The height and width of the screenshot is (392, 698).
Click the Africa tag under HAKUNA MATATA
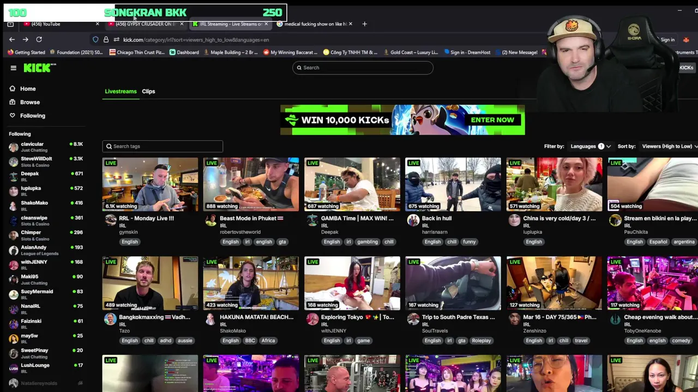[x=268, y=341]
